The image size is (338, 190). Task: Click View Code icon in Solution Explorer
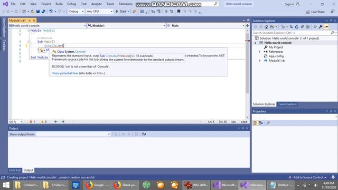[315, 27]
